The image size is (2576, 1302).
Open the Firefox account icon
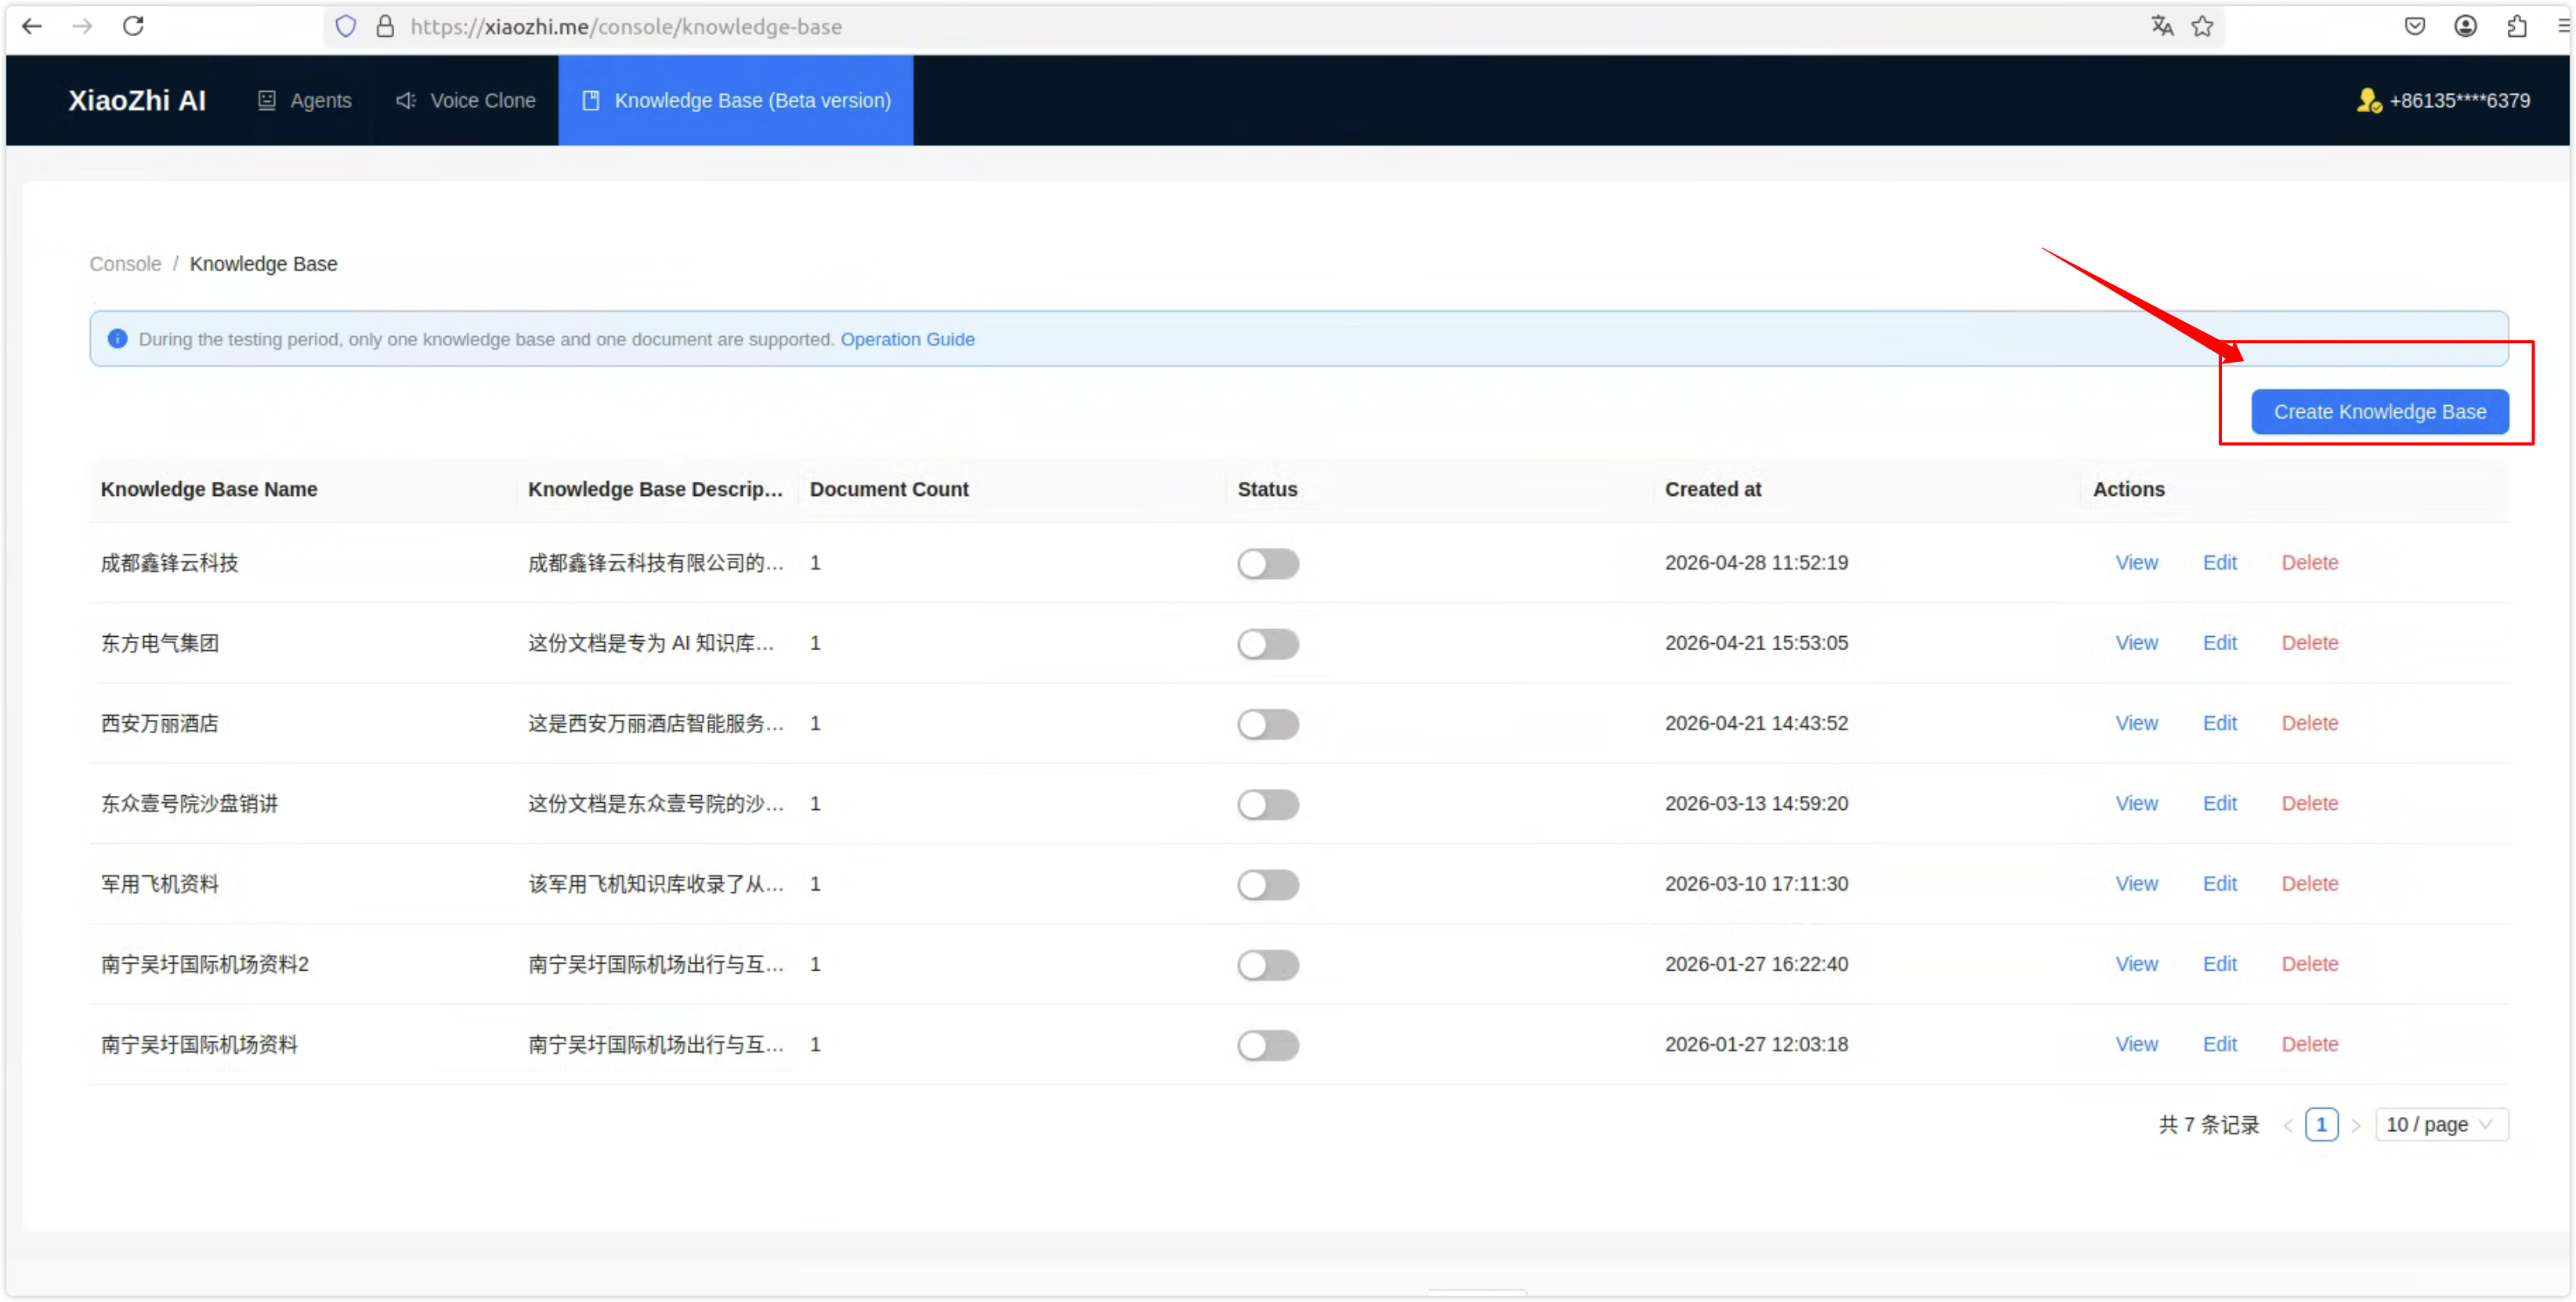[x=2466, y=26]
